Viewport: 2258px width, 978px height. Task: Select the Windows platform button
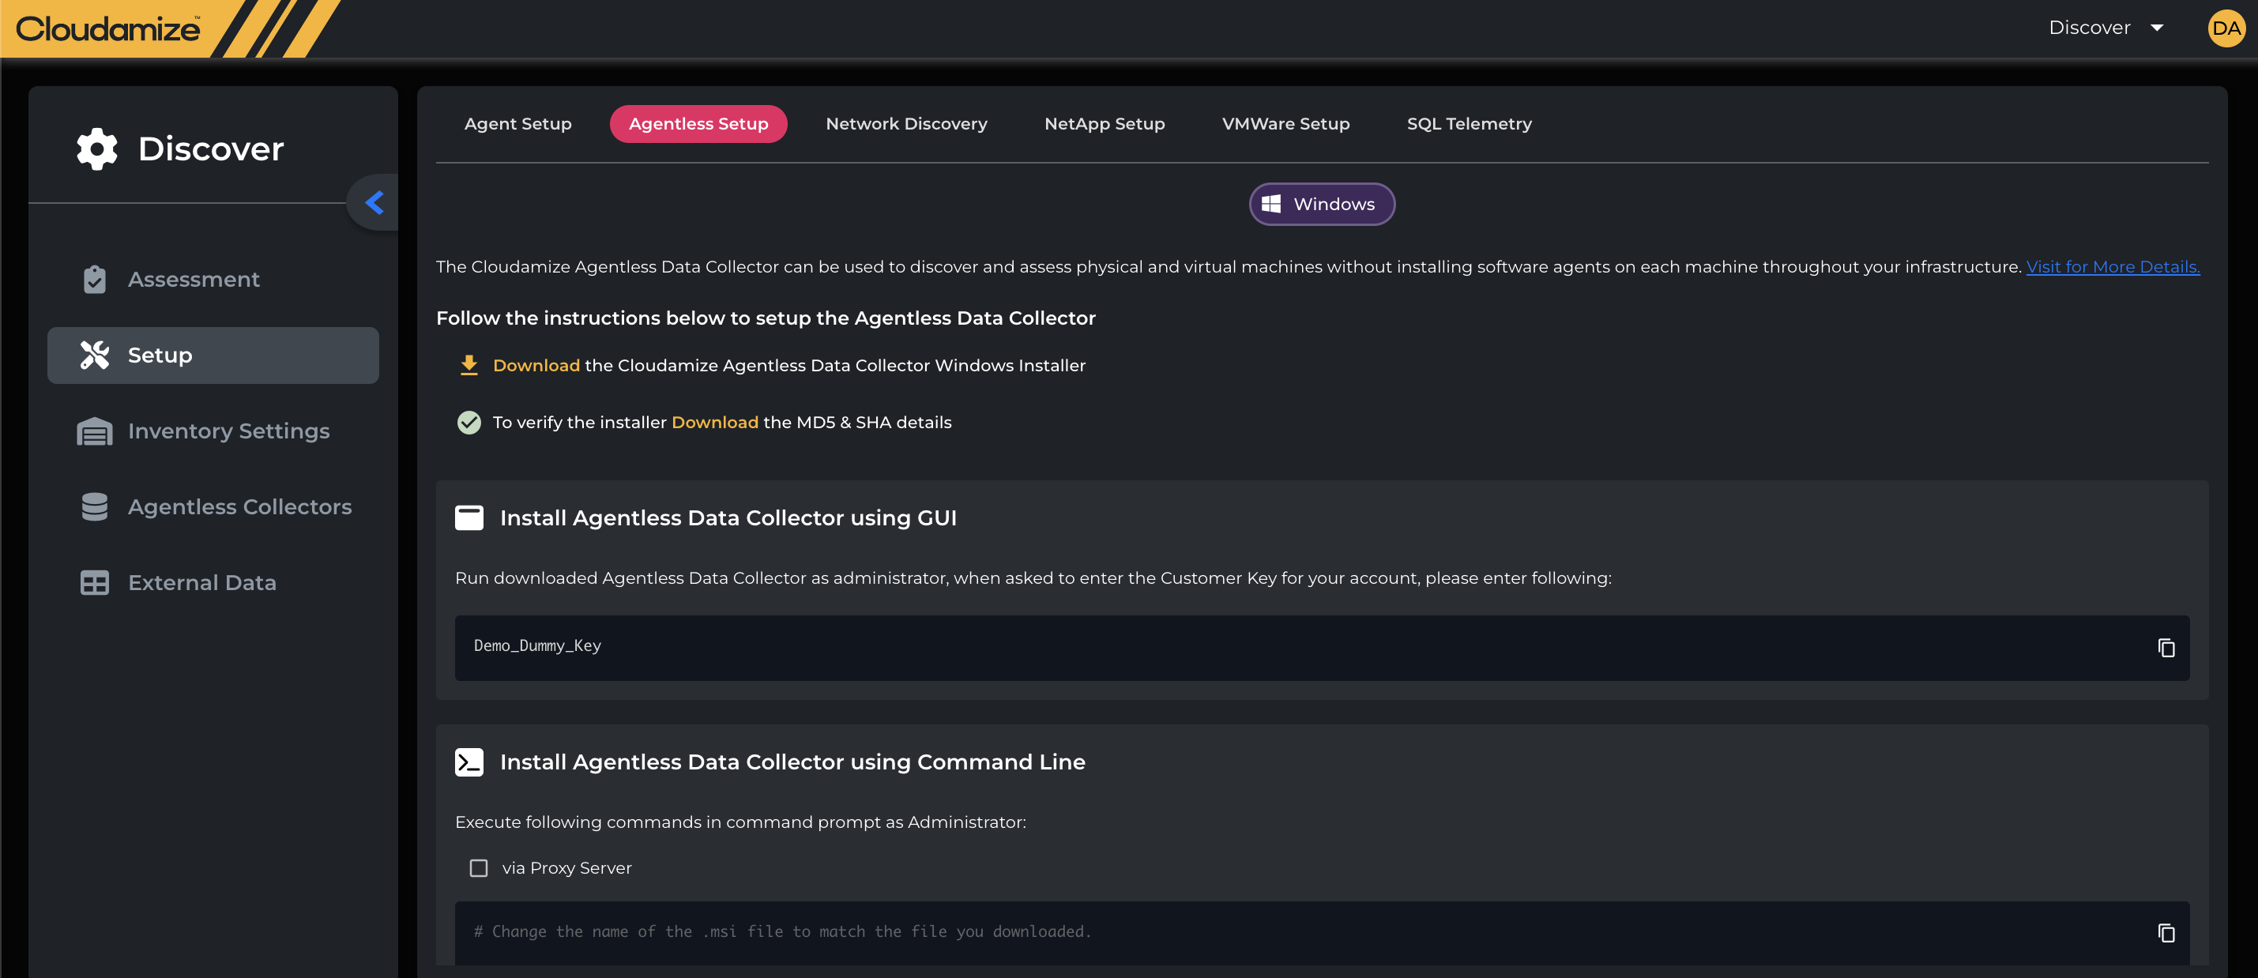coord(1321,204)
